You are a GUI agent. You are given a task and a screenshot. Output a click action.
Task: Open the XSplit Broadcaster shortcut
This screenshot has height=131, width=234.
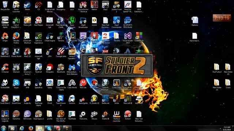coord(83,22)
